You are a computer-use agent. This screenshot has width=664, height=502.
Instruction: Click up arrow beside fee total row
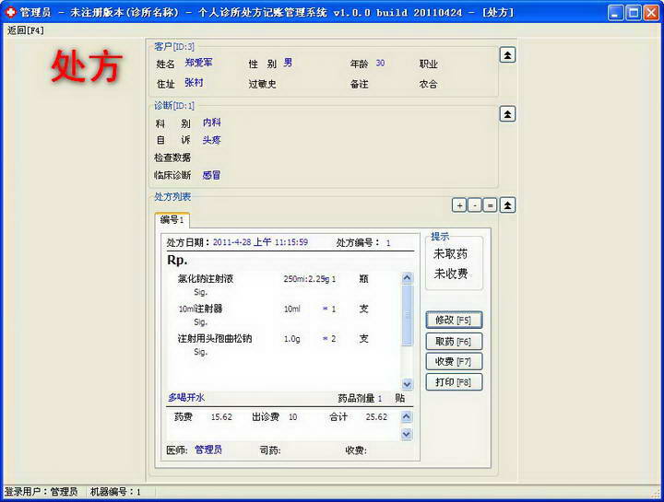coord(406,417)
